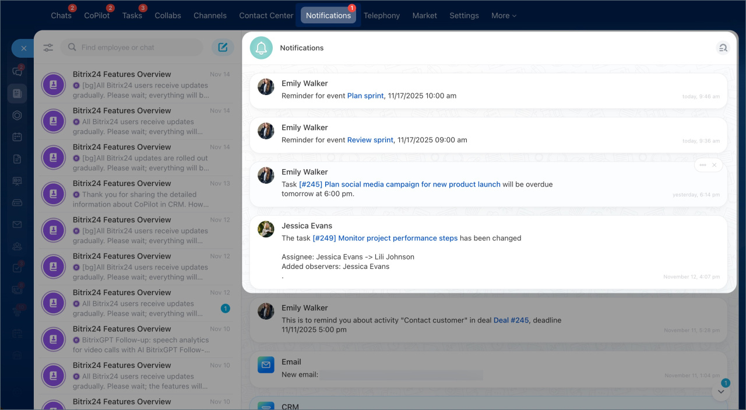746x410 pixels.
Task: Click the chat bubbles icon in the left sidebar
Action: (17, 72)
